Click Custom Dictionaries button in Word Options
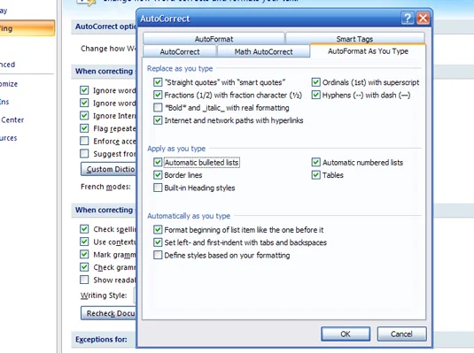This screenshot has height=353, width=474. pyautogui.click(x=108, y=169)
